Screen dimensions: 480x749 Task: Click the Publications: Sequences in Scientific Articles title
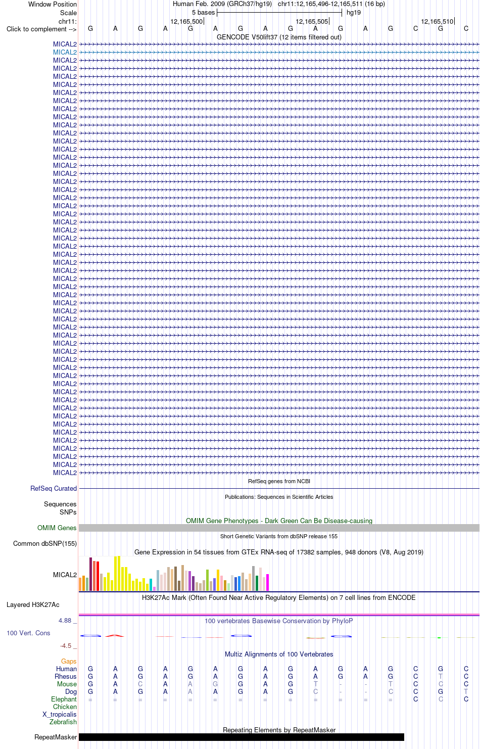coord(279,497)
